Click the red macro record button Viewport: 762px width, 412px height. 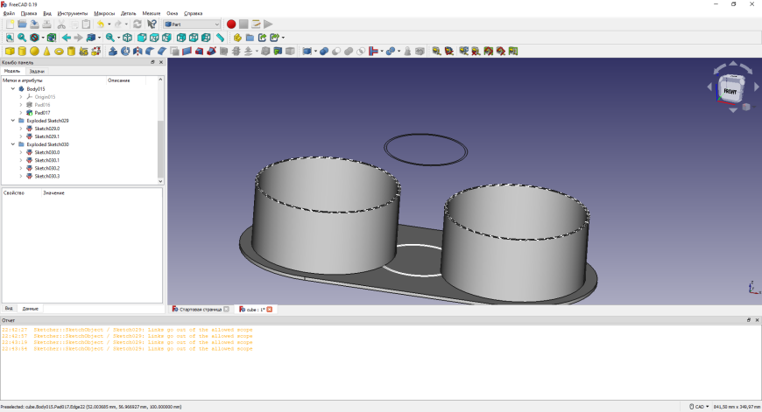click(231, 24)
